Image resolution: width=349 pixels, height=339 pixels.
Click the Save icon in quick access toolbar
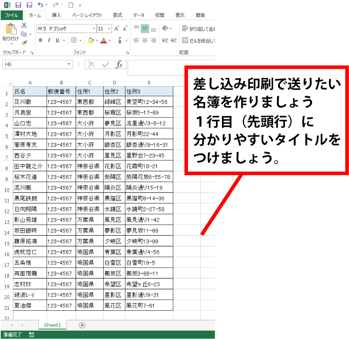[18, 5]
